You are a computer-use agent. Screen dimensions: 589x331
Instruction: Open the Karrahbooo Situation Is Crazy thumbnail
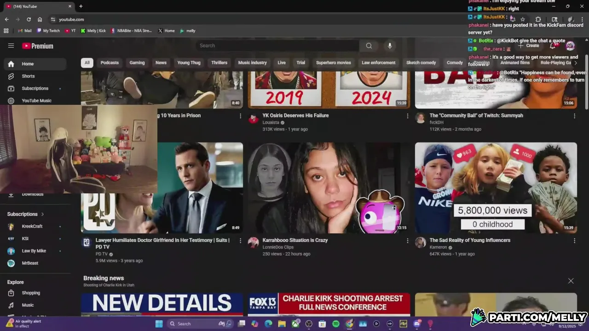tap(329, 188)
